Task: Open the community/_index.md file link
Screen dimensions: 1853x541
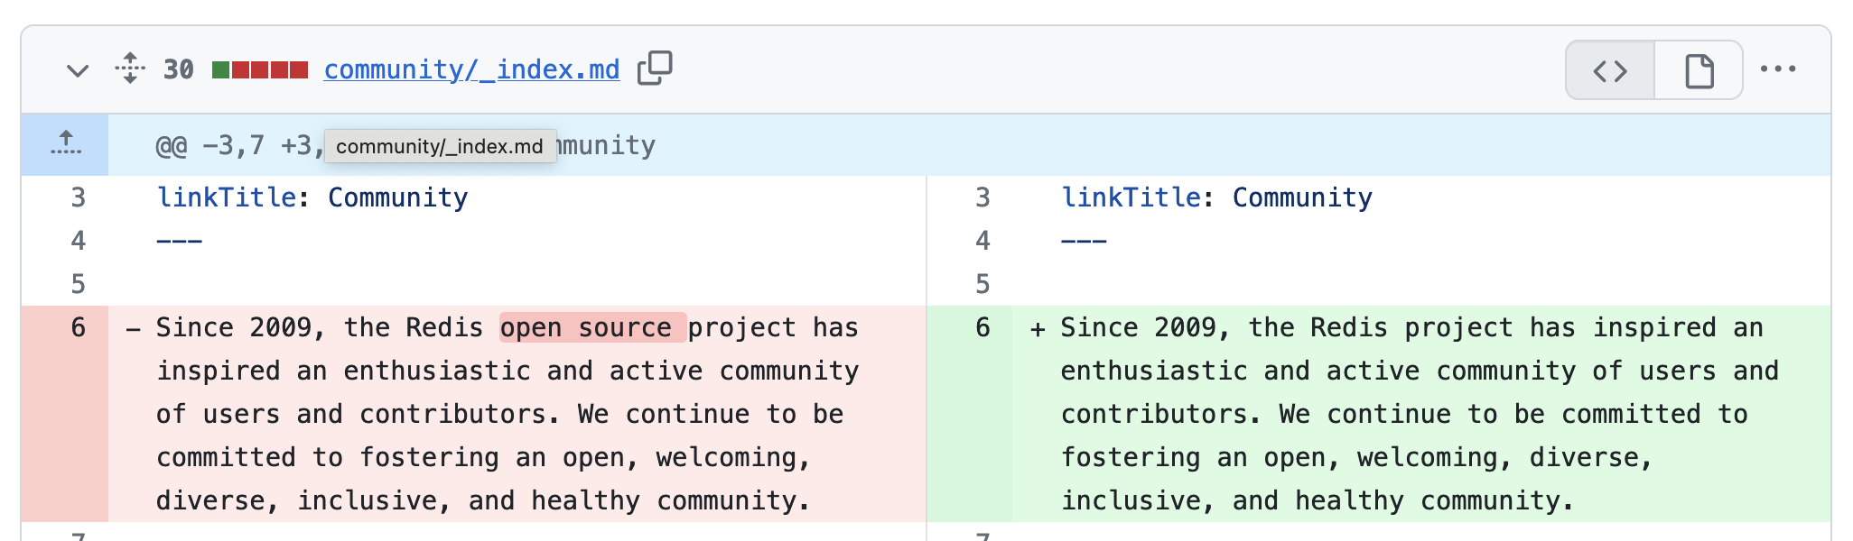Action: pyautogui.click(x=471, y=69)
